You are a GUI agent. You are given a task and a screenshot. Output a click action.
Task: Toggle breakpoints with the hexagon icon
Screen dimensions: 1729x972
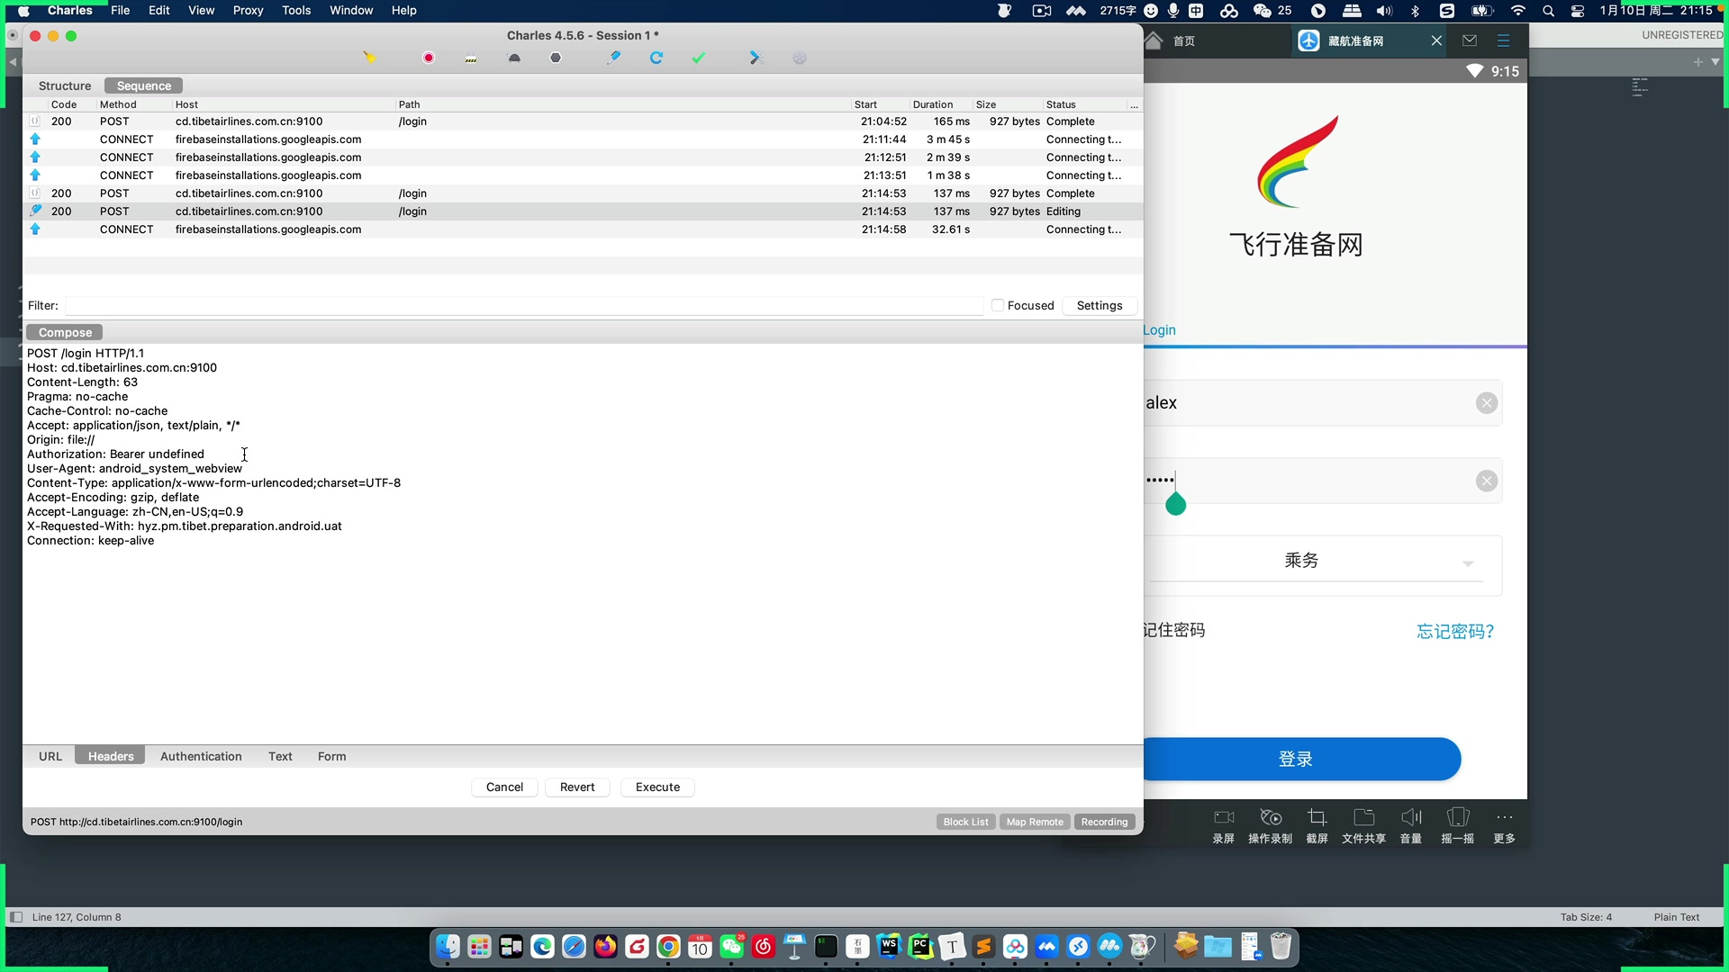click(x=556, y=58)
